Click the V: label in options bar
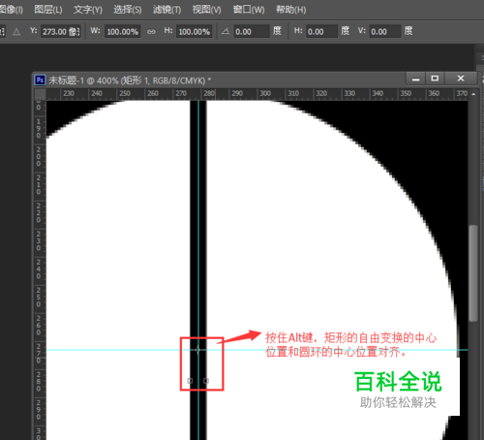Screen dimensions: 484x440 (x=362, y=31)
